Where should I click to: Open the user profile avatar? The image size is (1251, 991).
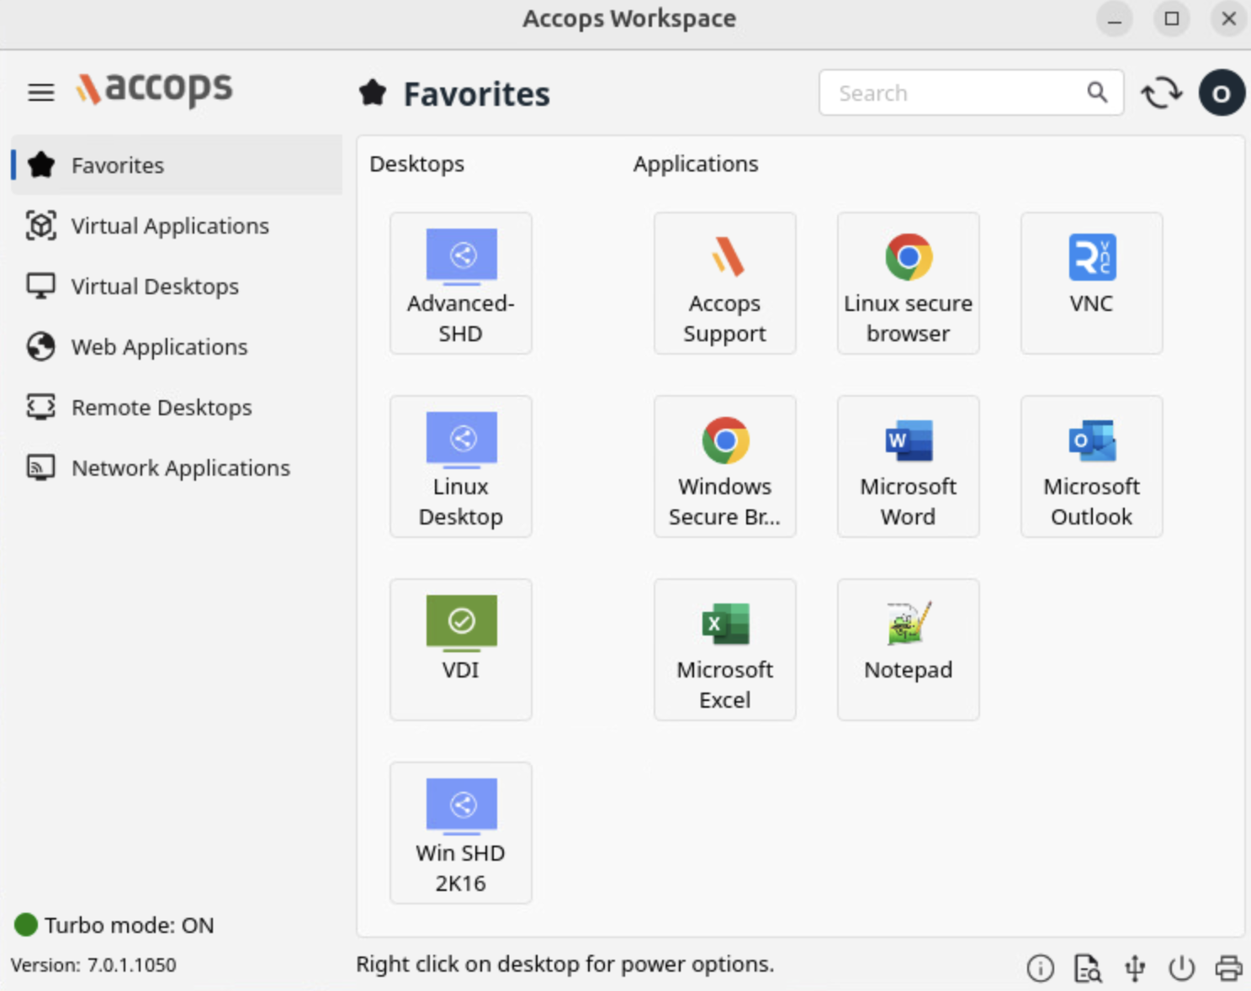pos(1221,92)
